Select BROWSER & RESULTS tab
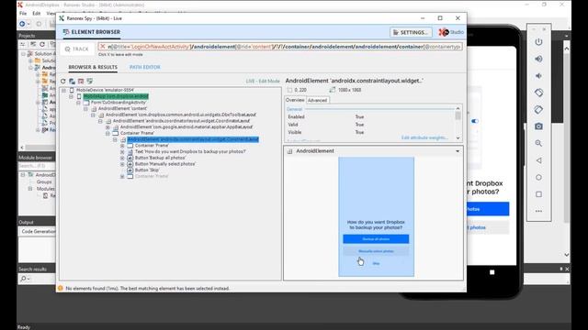The height and width of the screenshot is (330, 588). pos(93,67)
